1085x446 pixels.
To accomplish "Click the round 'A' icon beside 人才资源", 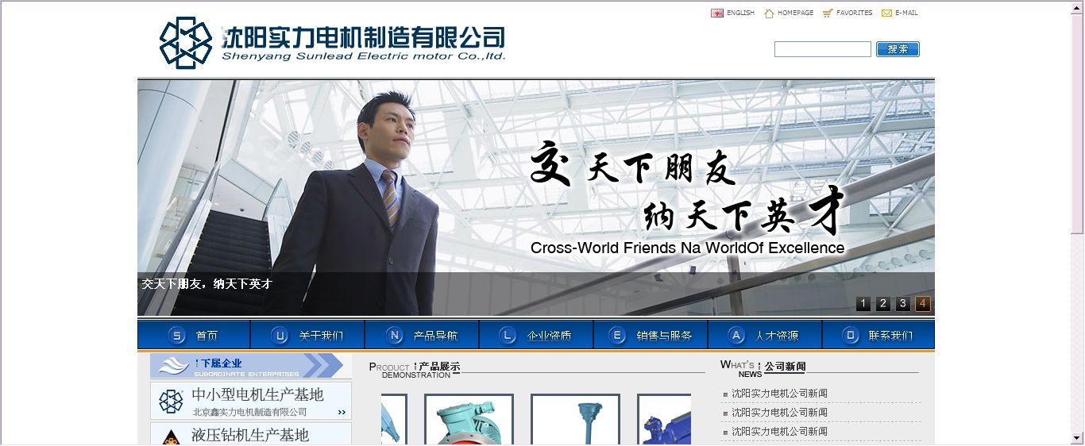I will (736, 335).
